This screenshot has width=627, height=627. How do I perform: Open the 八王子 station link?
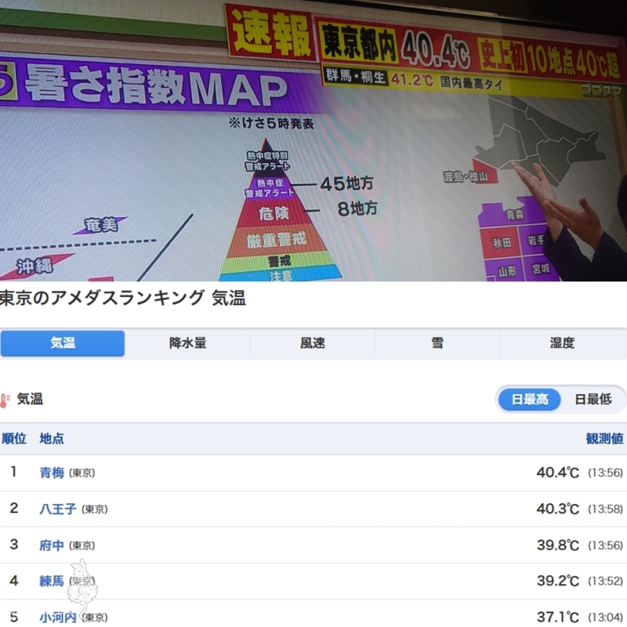click(58, 509)
